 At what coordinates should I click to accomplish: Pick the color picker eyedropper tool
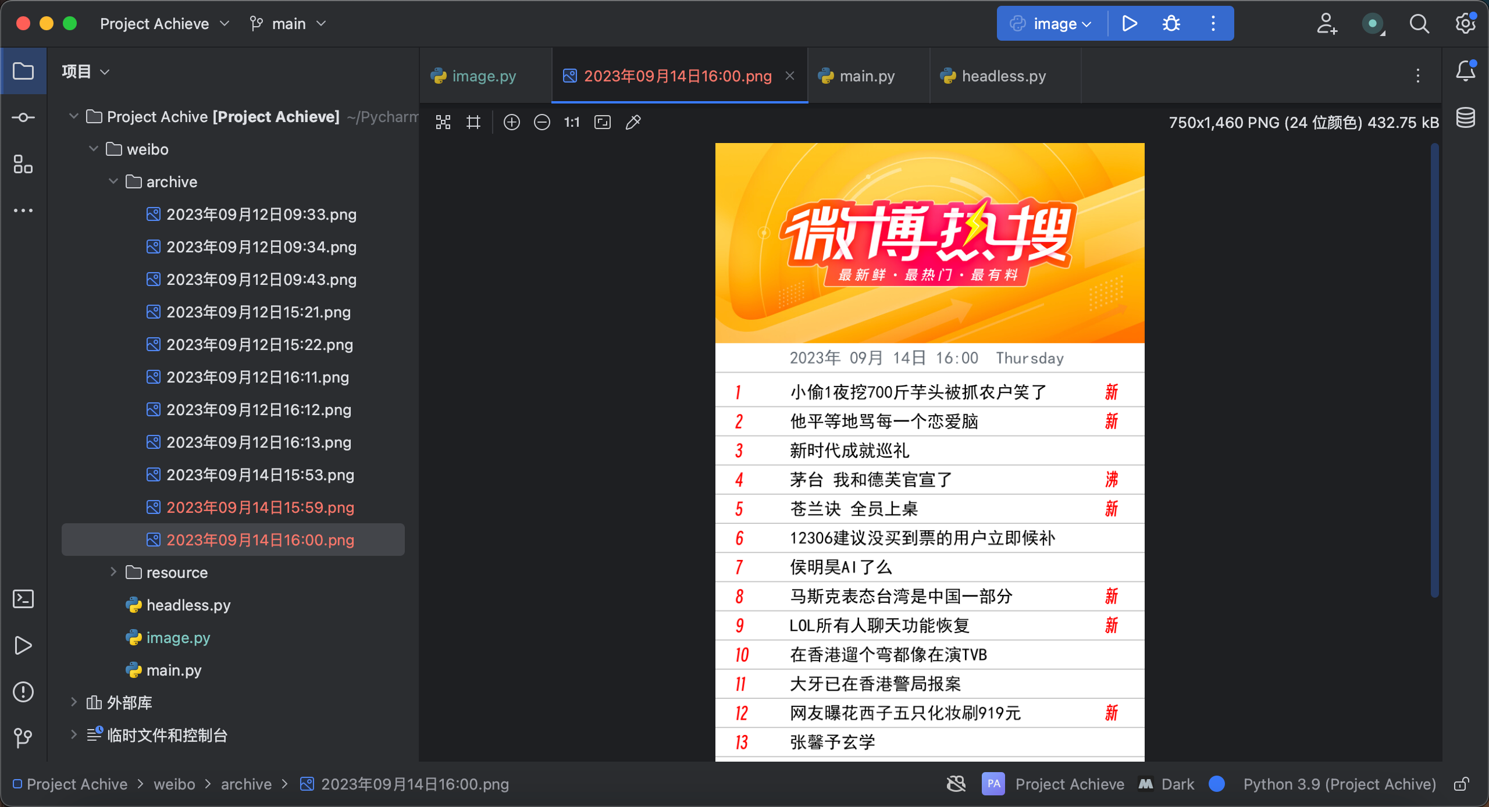(633, 122)
